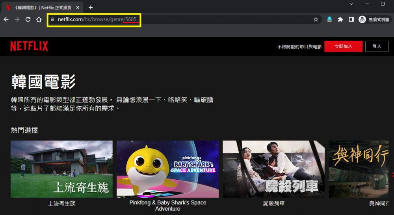
Task: Click the browser forward arrow
Action: 17,20
